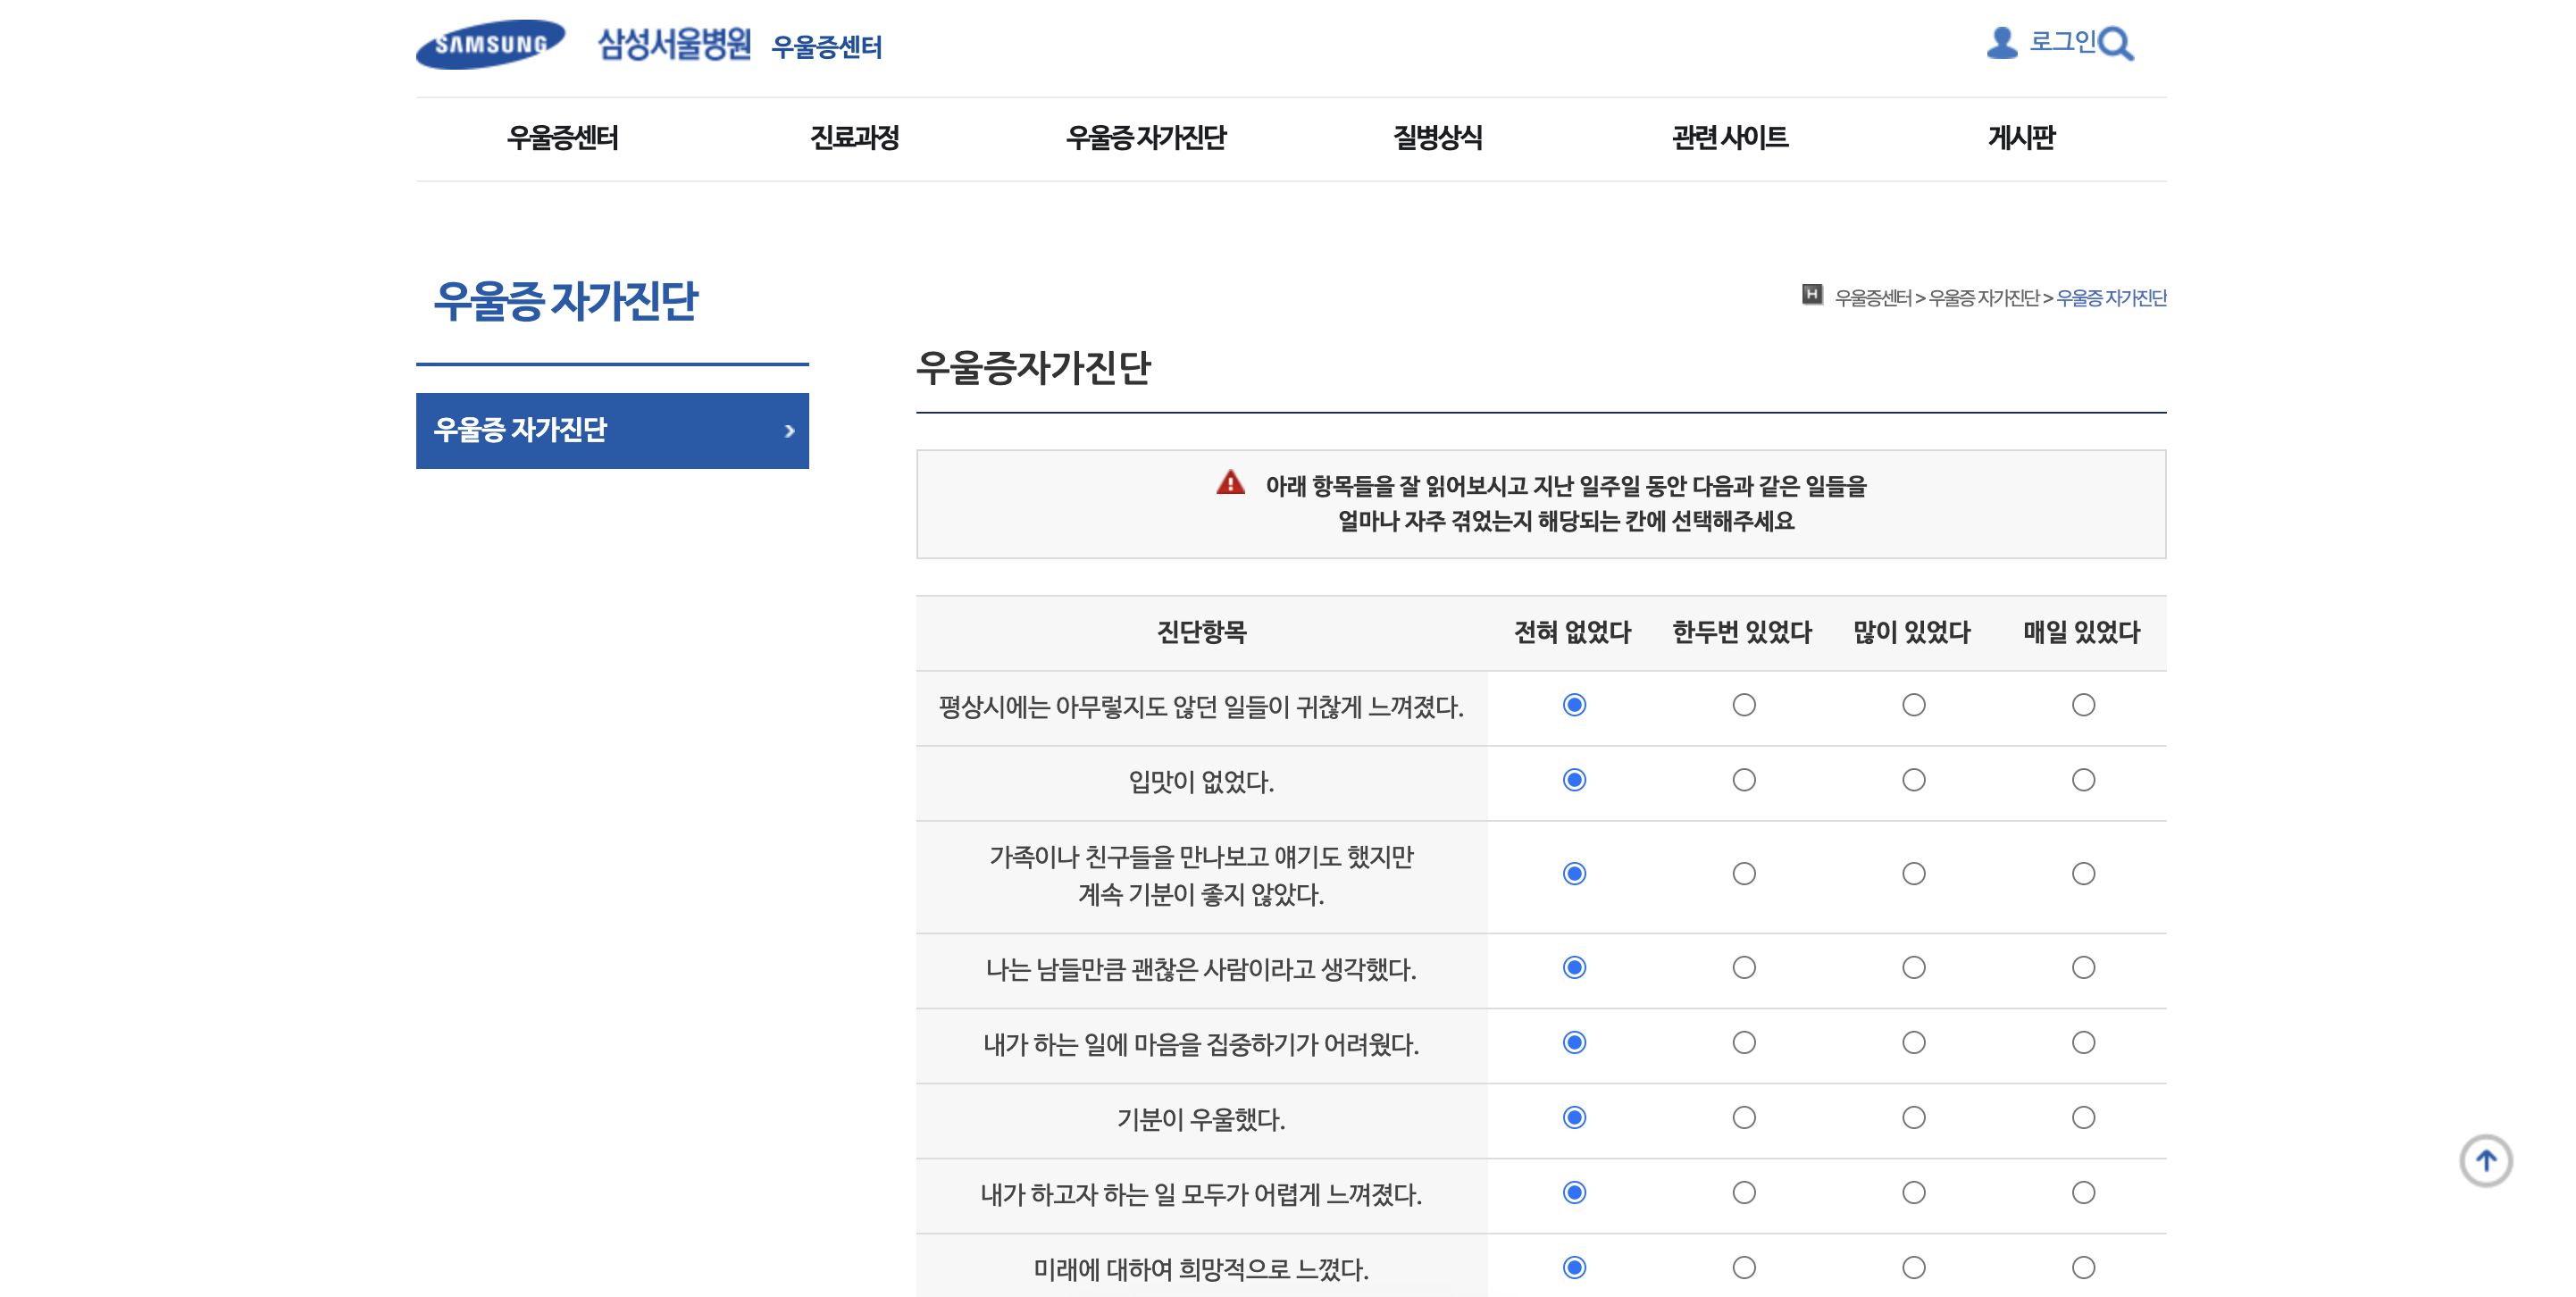
Task: Click the 질병상식 menu item
Action: tap(1440, 139)
